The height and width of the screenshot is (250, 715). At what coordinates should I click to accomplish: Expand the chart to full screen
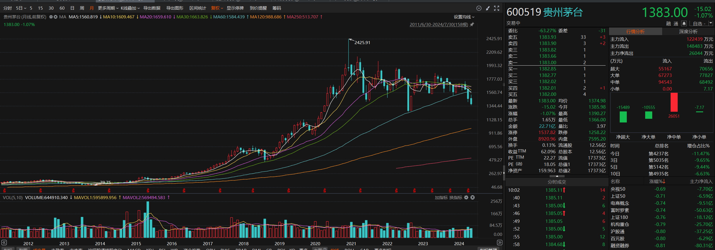(x=496, y=8)
